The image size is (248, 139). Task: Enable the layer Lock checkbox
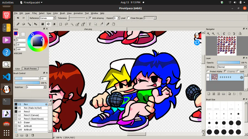click(x=238, y=71)
